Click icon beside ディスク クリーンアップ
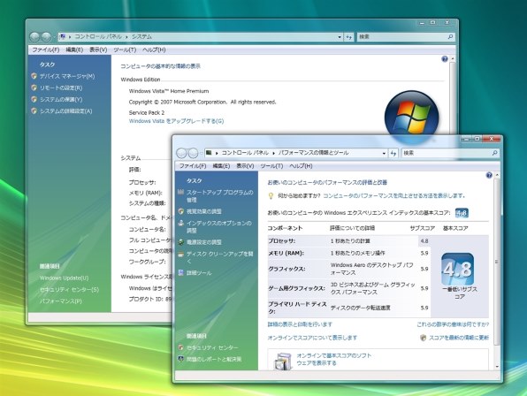This screenshot has height=396, width=527. tap(180, 254)
